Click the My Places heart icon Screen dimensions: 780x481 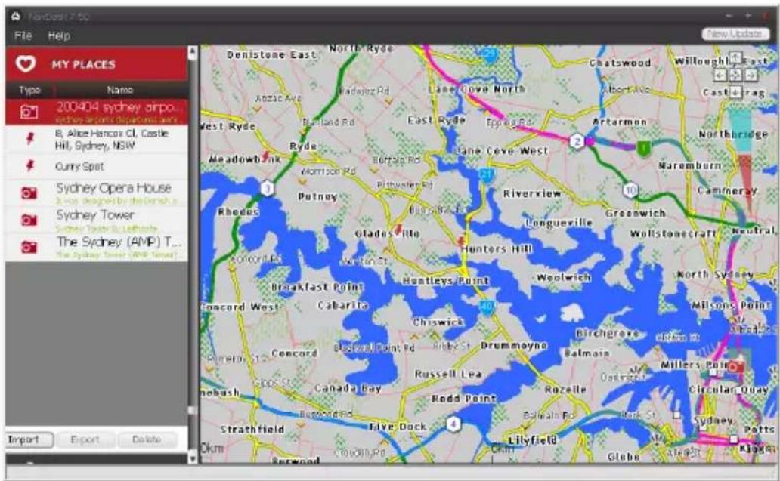pyautogui.click(x=26, y=63)
